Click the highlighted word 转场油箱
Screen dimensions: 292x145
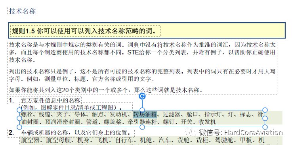point(145,114)
